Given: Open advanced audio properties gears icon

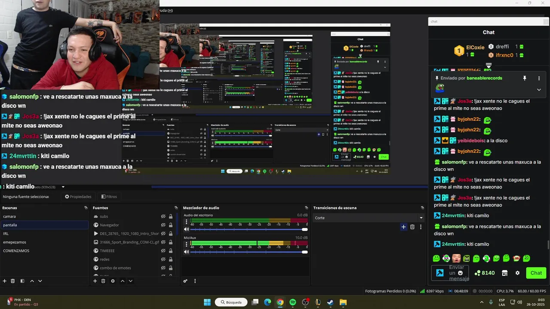Looking at the screenshot, I should pyautogui.click(x=185, y=281).
